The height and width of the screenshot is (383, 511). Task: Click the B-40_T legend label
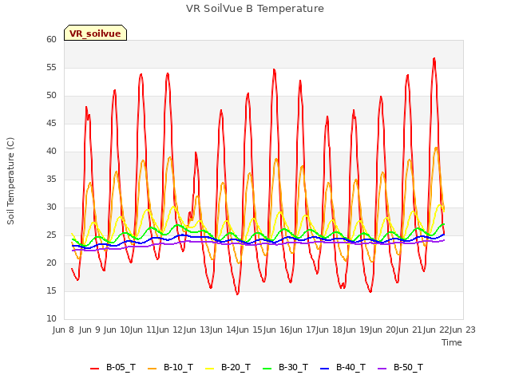point(351,367)
